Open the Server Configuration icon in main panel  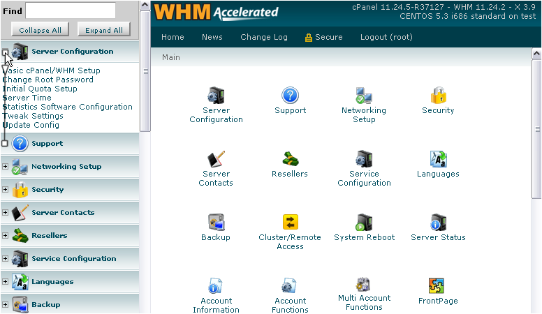pos(216,96)
